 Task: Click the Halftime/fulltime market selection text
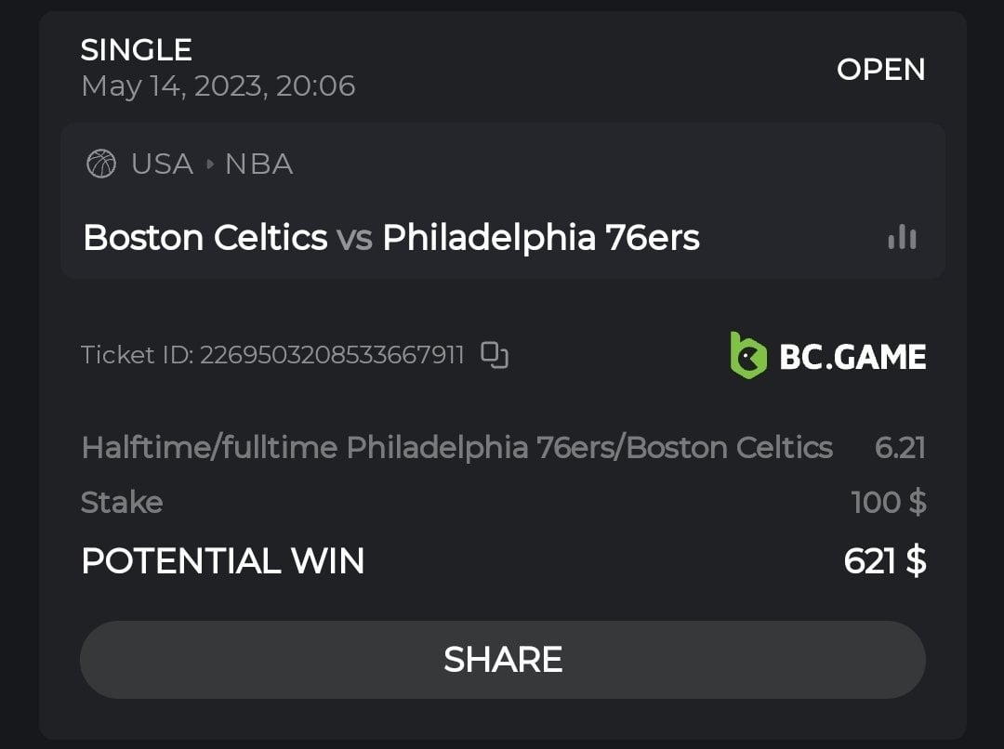click(x=456, y=448)
